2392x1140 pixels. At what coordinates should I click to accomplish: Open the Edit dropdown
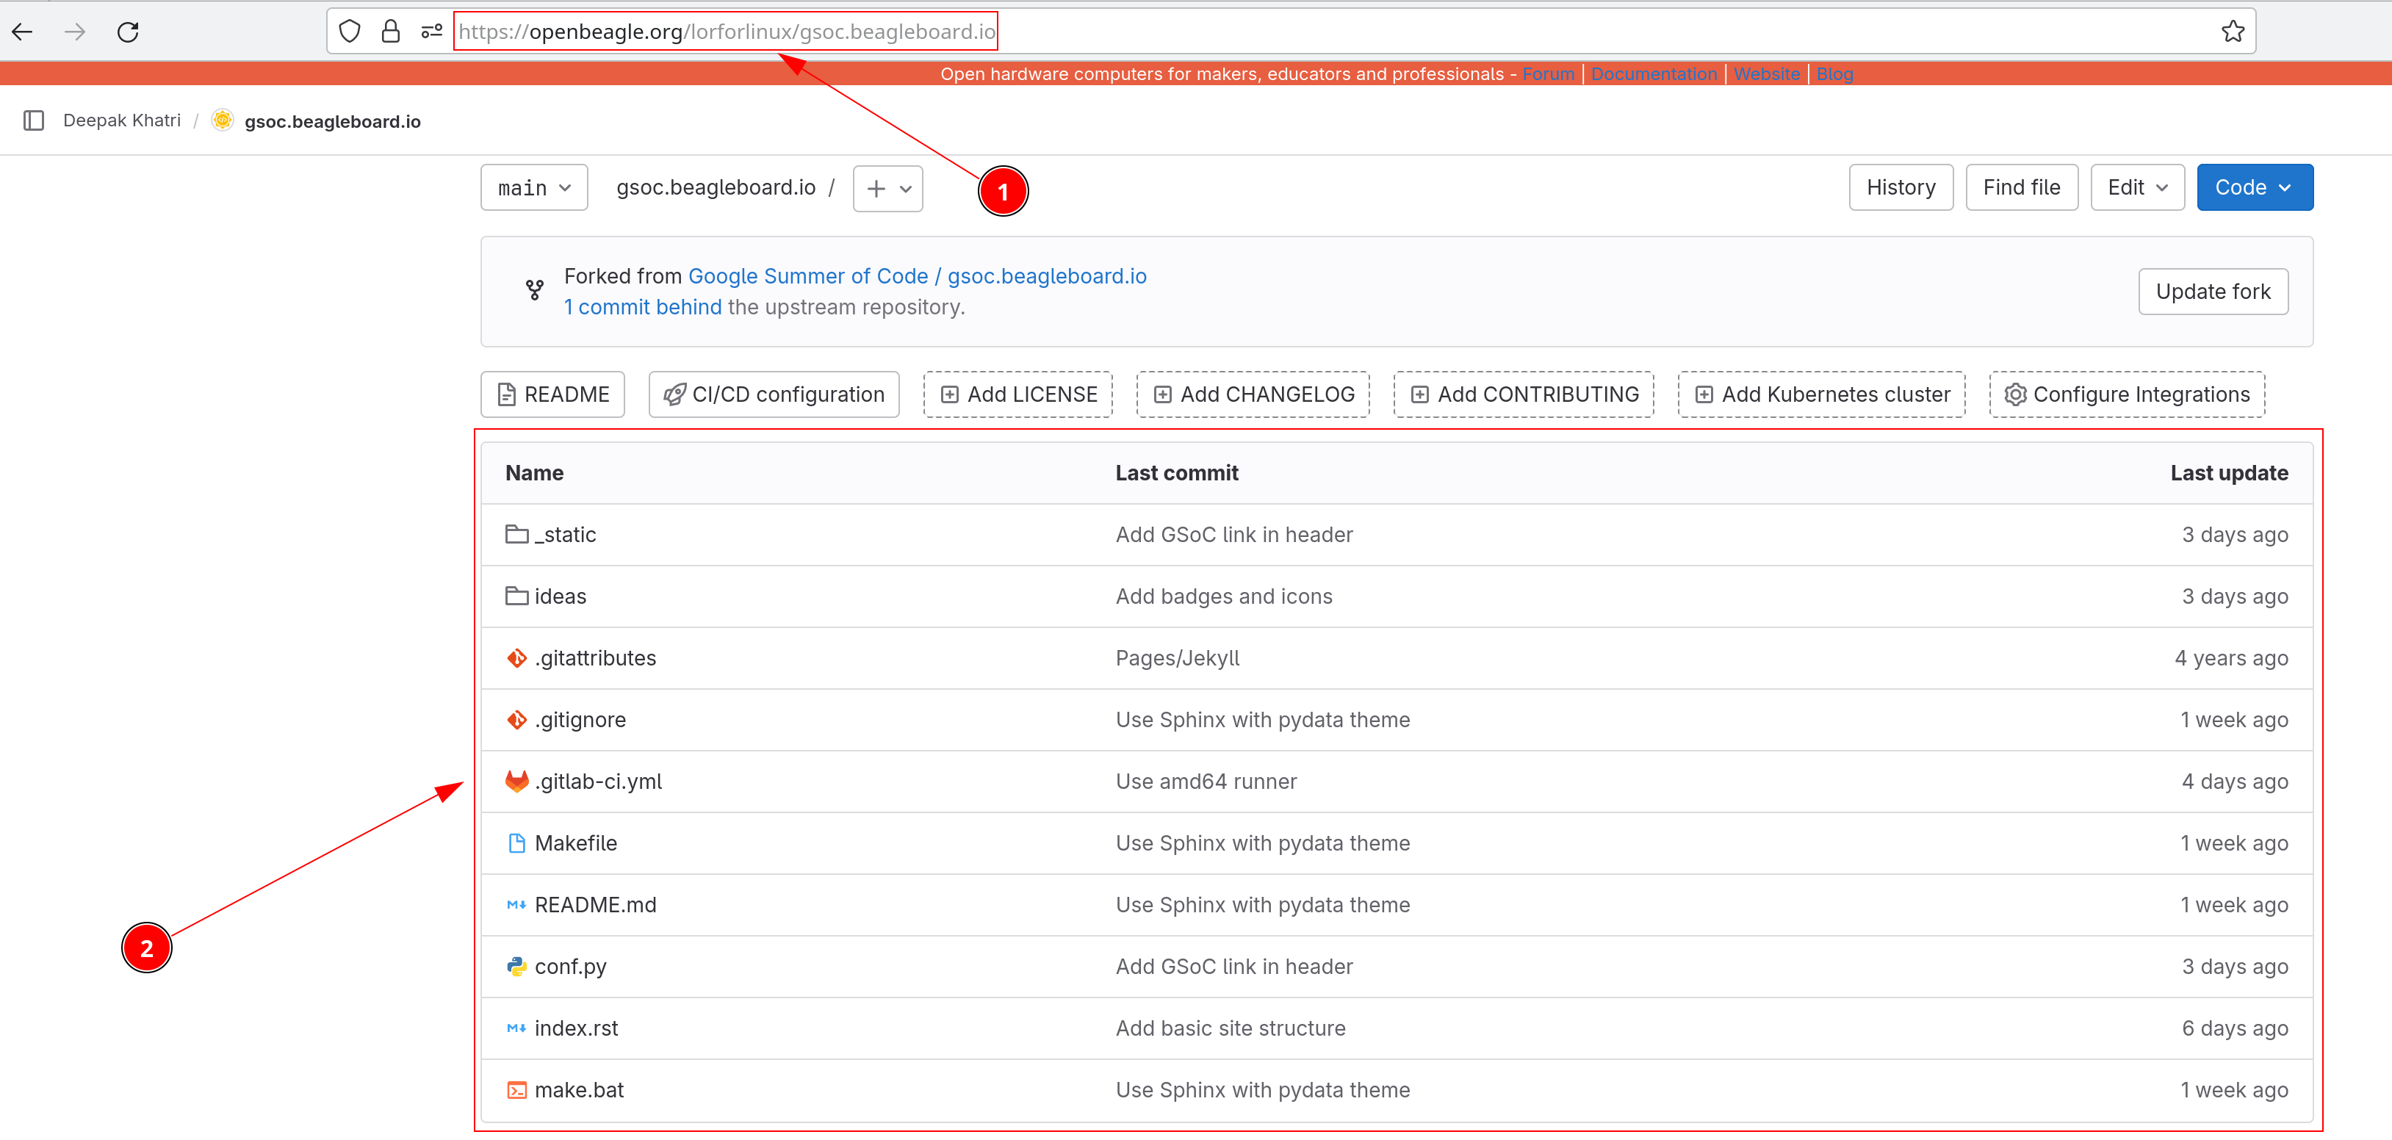tap(2138, 187)
